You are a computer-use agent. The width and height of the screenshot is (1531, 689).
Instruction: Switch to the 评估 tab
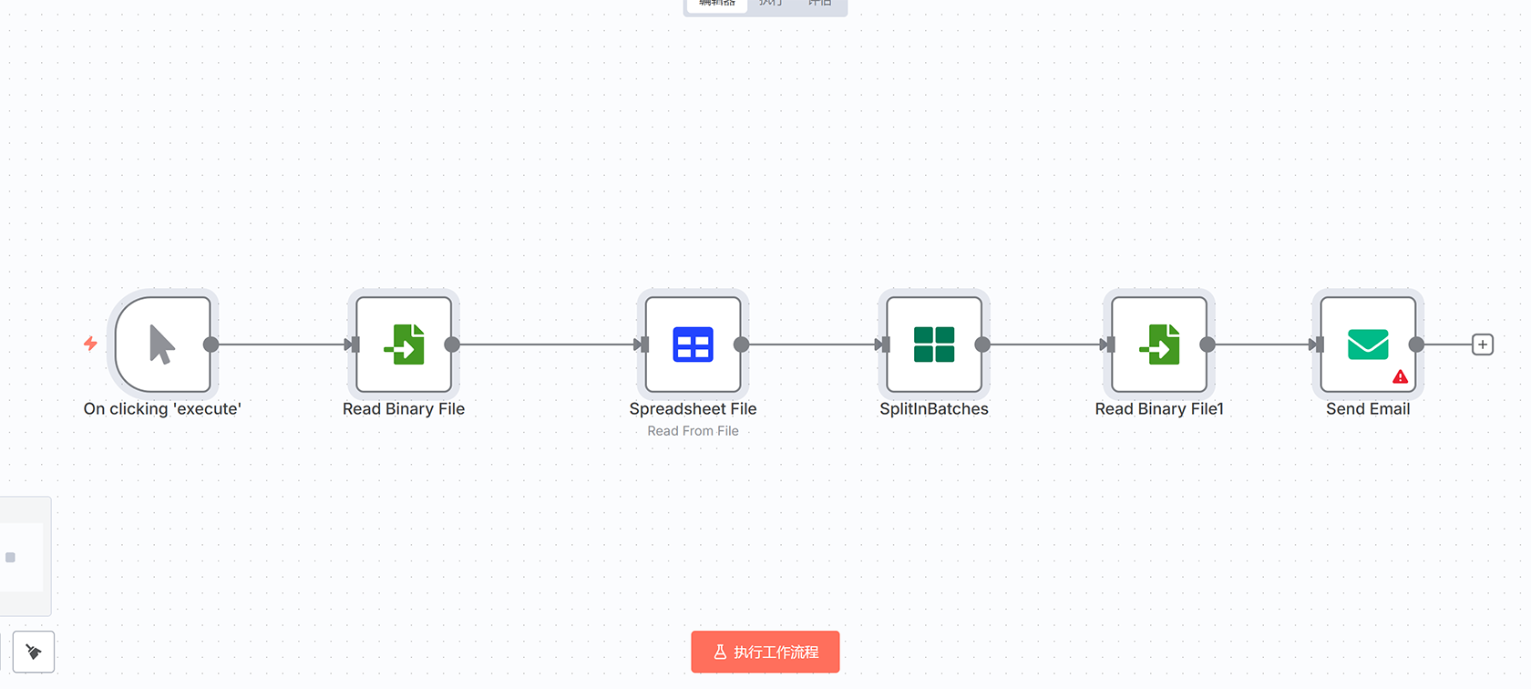pyautogui.click(x=820, y=4)
